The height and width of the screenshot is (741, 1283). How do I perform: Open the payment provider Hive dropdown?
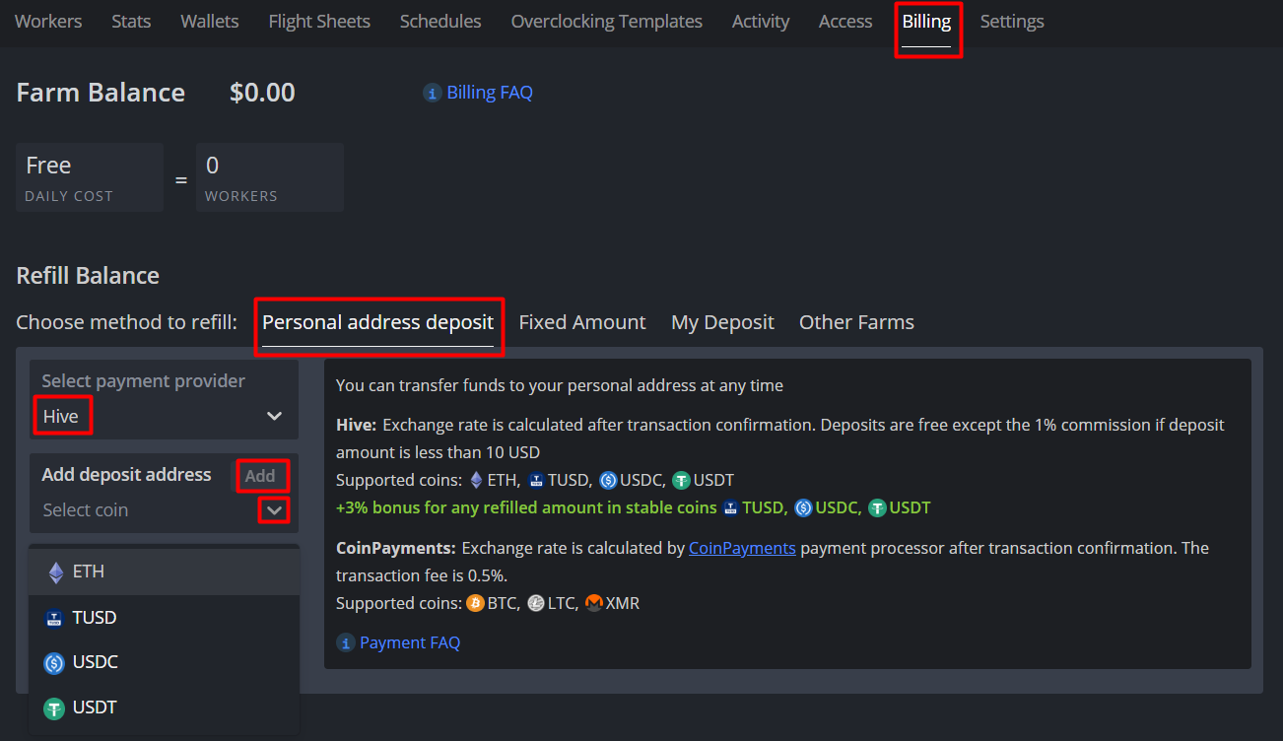[x=164, y=416]
